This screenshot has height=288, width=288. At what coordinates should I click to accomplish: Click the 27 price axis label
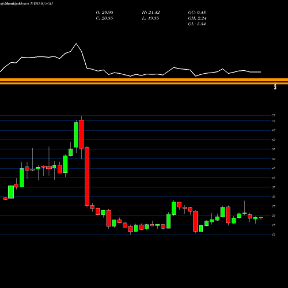point(274,206)
